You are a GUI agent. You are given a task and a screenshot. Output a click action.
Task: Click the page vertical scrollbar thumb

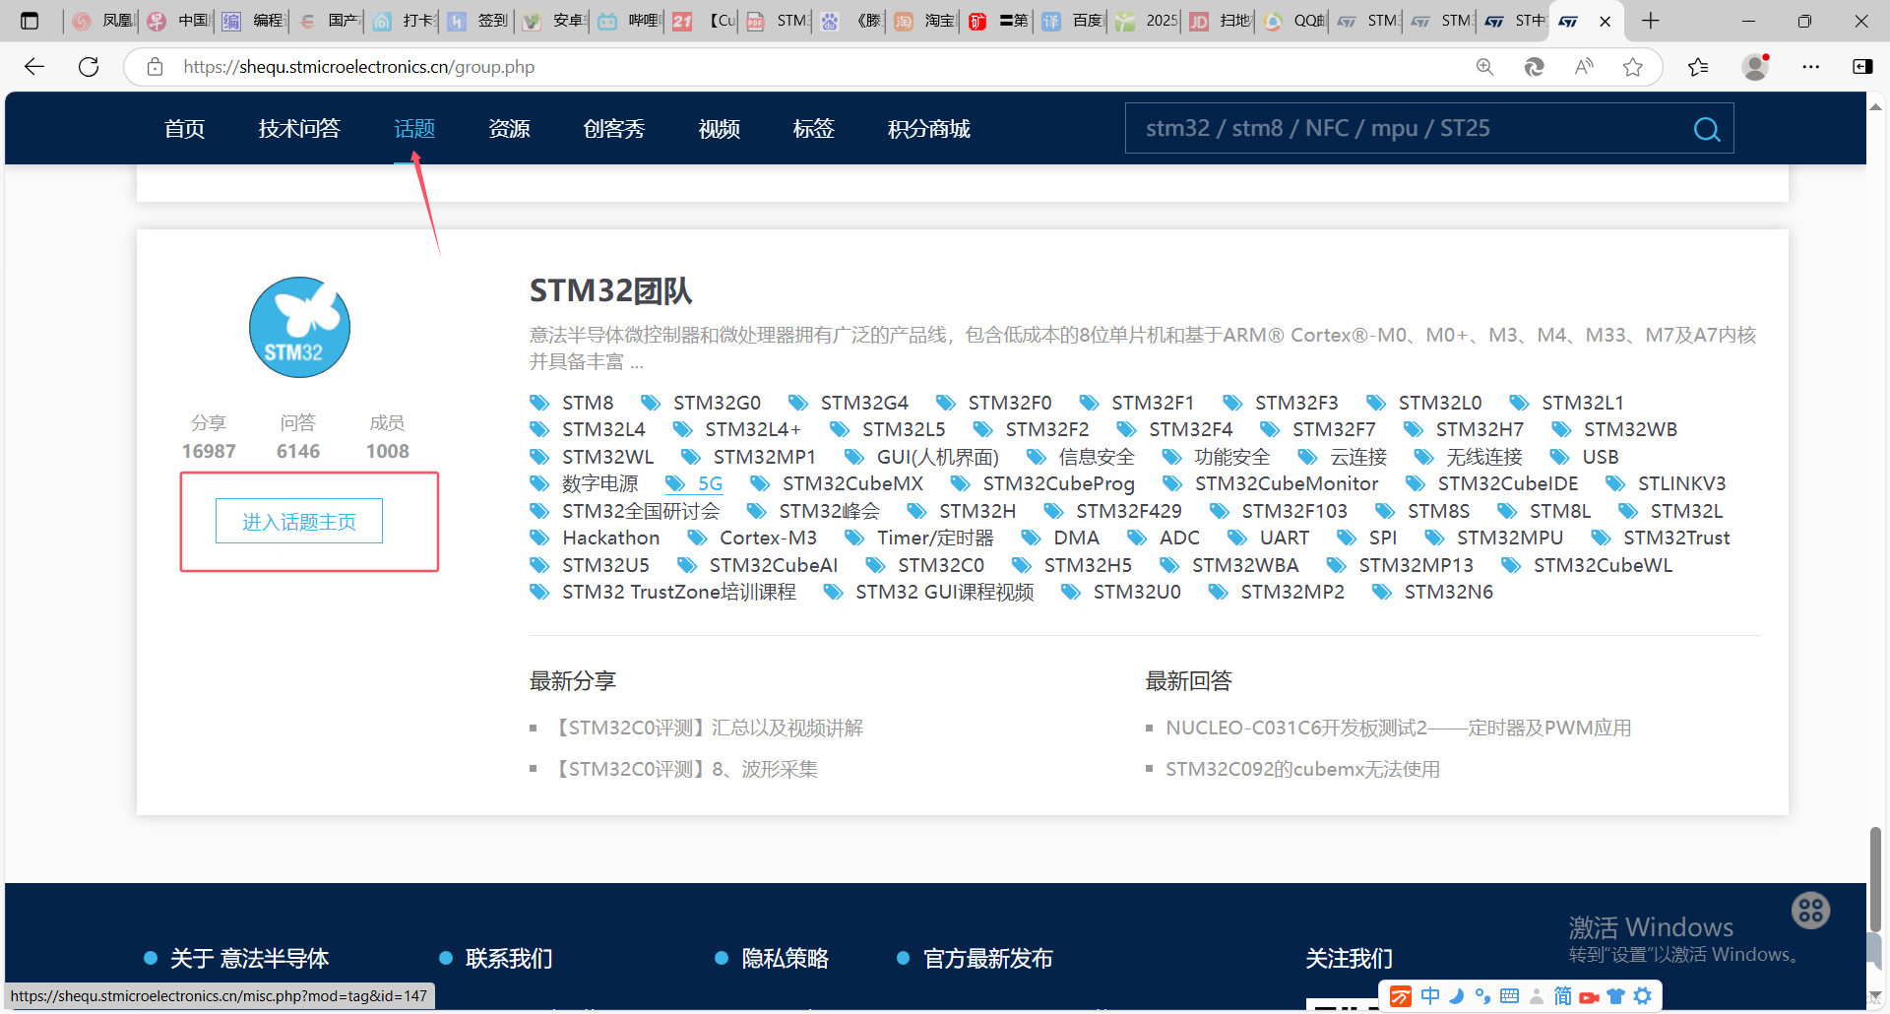coord(1875,878)
